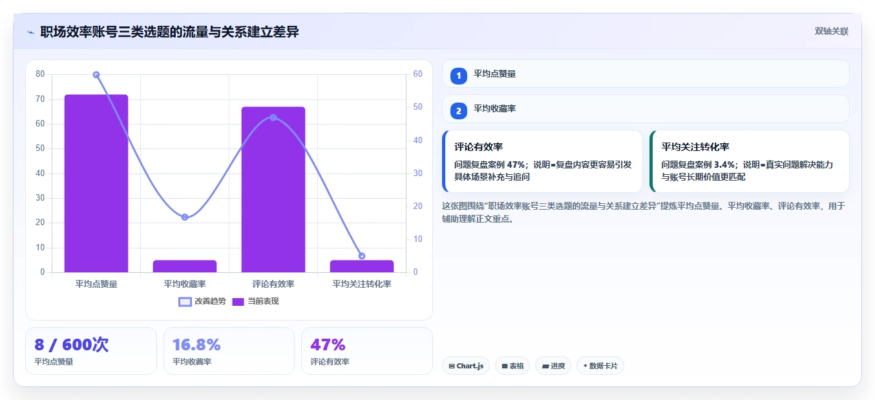Click the 表格 tag
The image size is (875, 400).
tap(512, 366)
